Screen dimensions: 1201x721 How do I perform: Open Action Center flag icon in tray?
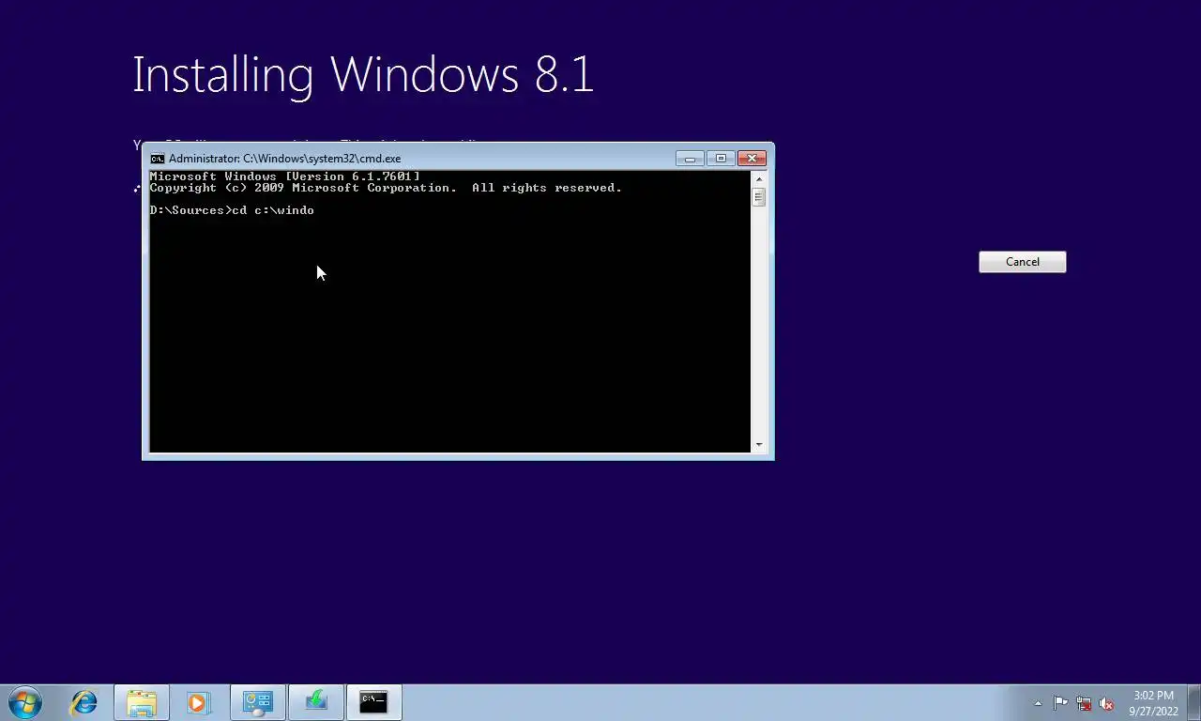[1060, 703]
